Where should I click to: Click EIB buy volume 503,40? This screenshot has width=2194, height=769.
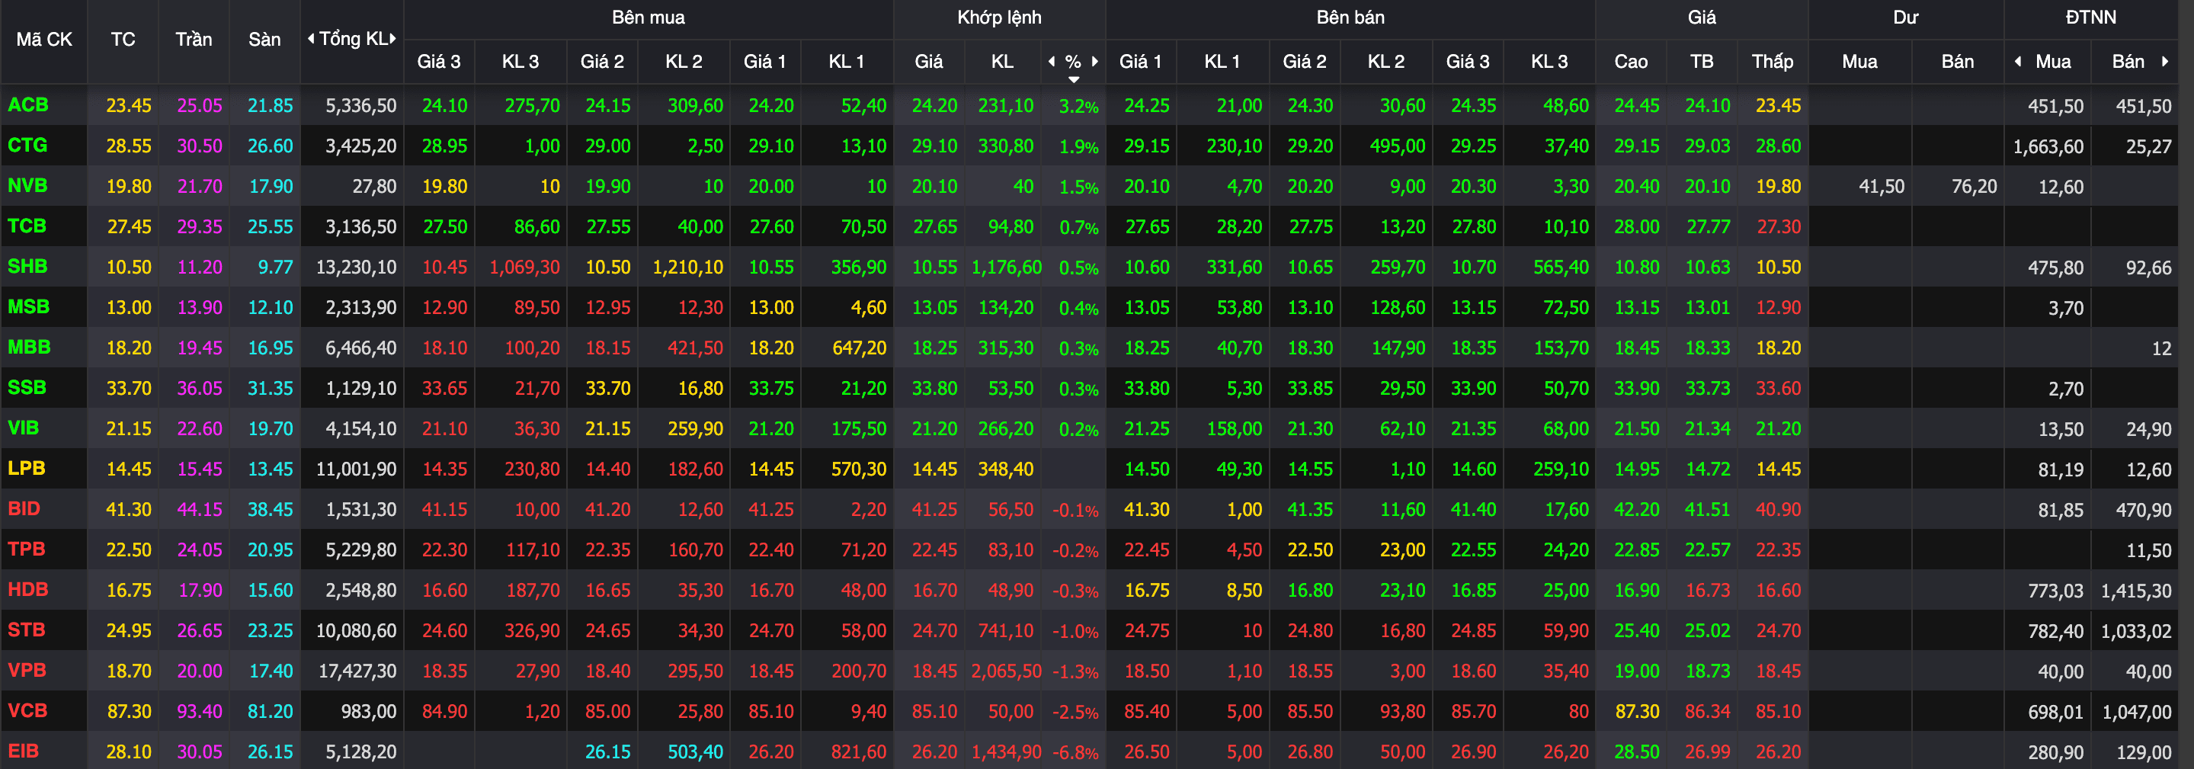[695, 752]
